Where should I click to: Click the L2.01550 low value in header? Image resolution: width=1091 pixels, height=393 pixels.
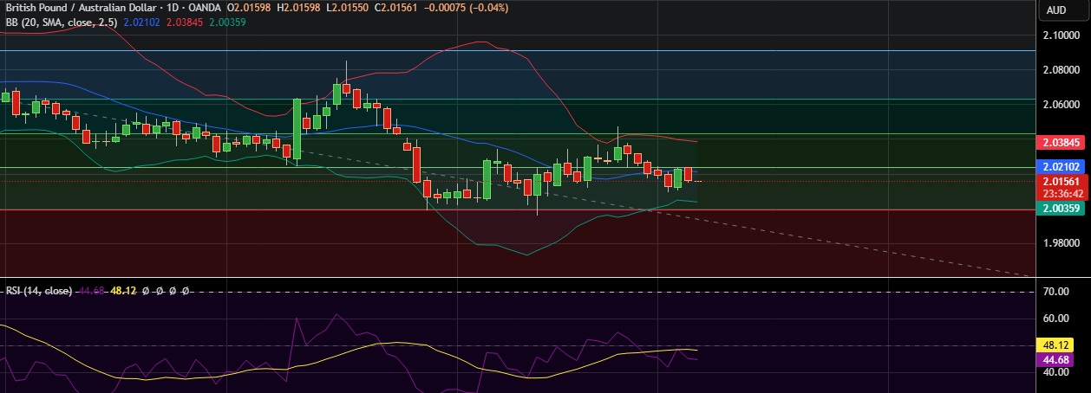pyautogui.click(x=348, y=8)
